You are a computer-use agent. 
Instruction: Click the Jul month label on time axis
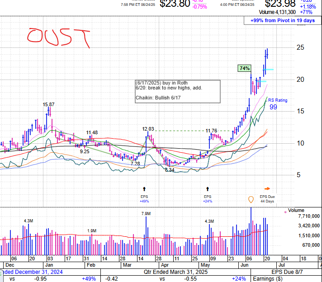[282, 265]
